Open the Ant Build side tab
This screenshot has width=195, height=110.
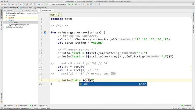(x=193, y=29)
